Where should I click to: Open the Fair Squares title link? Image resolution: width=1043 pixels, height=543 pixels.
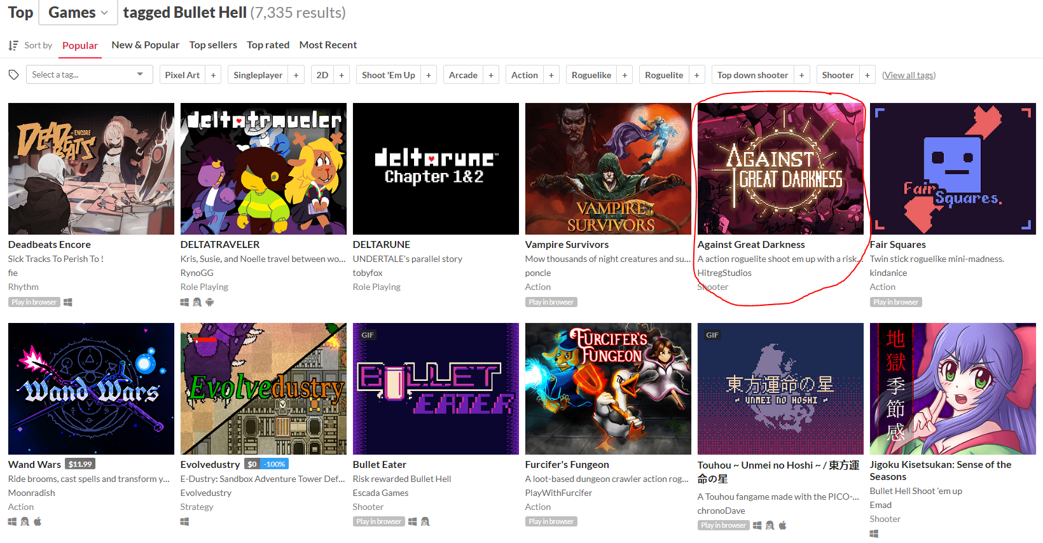[897, 245]
